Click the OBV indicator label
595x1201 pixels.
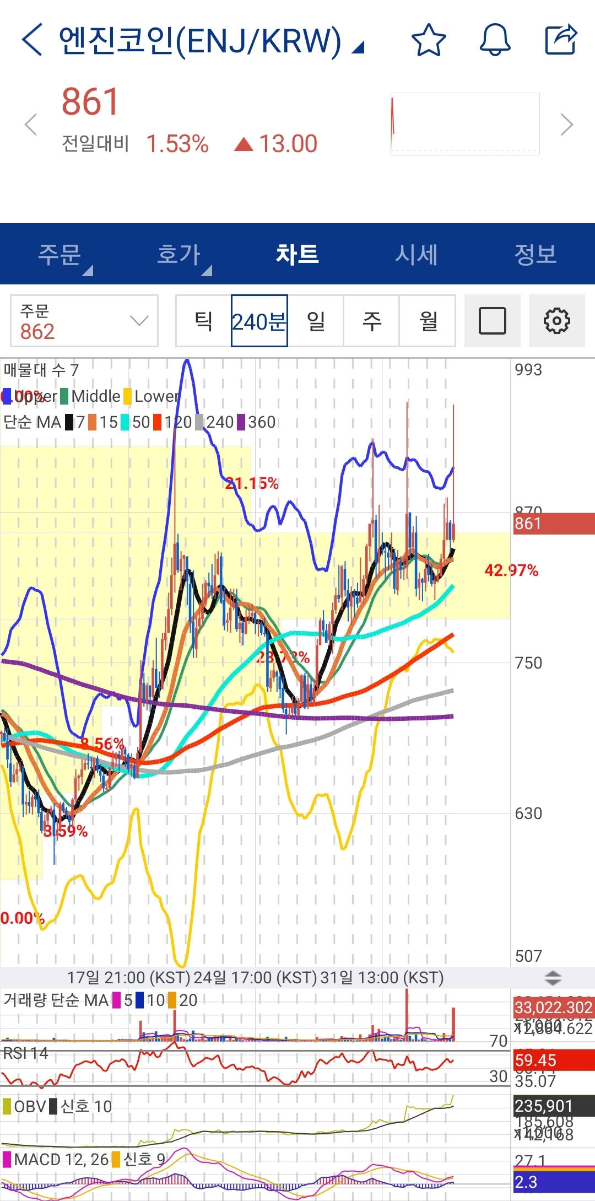[x=30, y=1107]
